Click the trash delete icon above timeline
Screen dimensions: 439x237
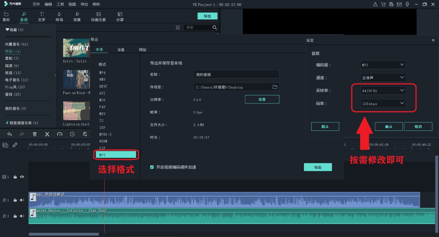(34, 134)
